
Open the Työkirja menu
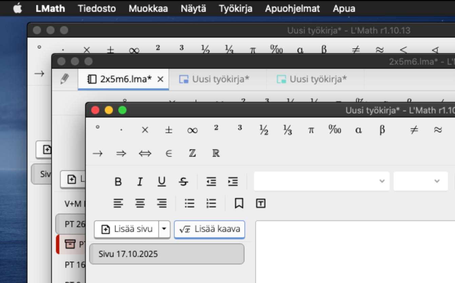(x=235, y=8)
